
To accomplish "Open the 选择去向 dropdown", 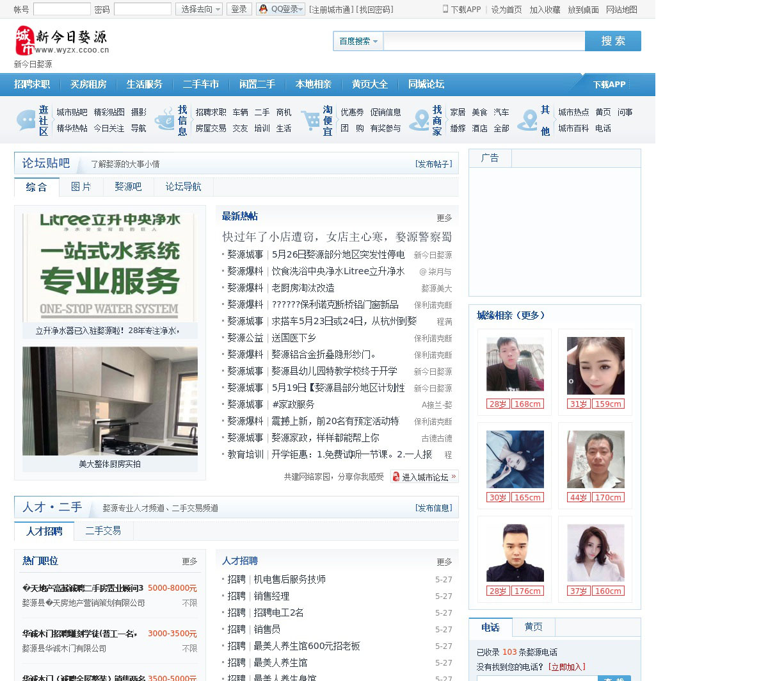I will pyautogui.click(x=199, y=9).
